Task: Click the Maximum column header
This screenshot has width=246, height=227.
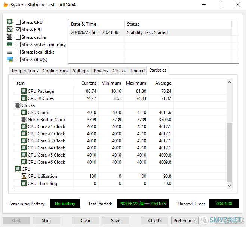Action: pos(136,83)
